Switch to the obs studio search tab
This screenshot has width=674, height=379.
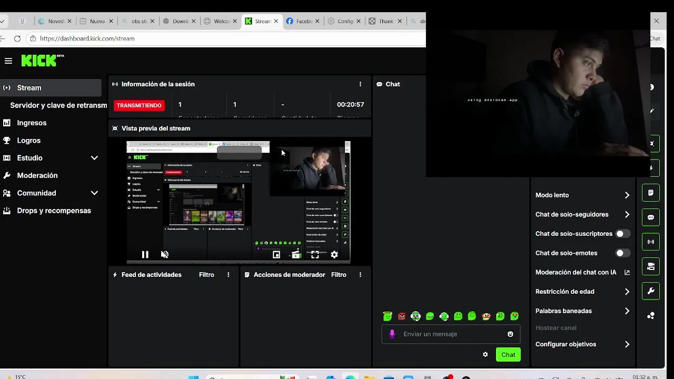[x=138, y=21]
